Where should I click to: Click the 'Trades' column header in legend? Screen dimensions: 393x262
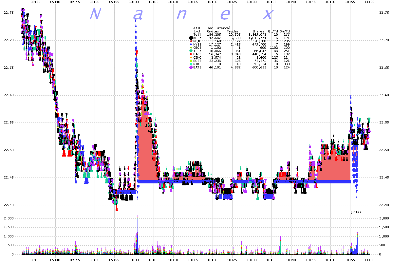tap(233, 31)
